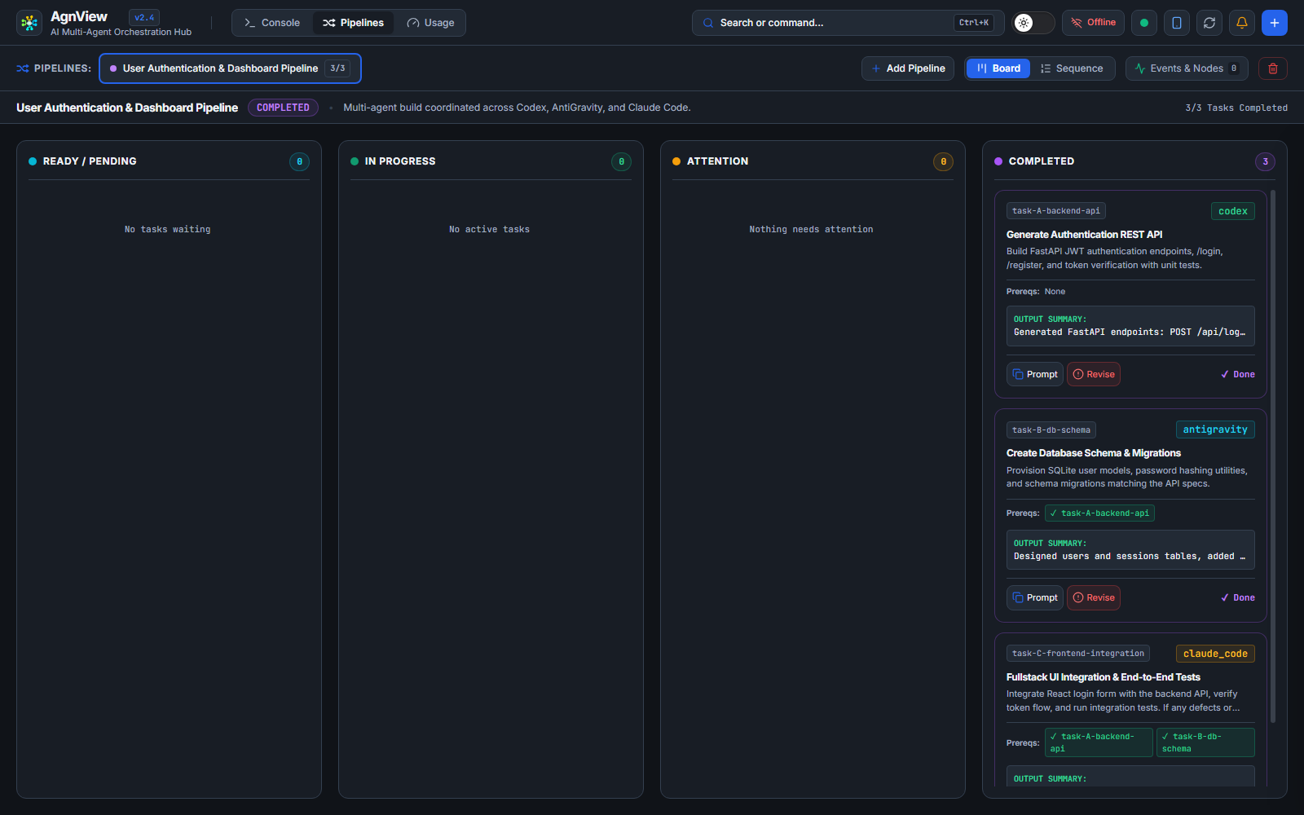
Task: Click the Completed column count badge
Action: coord(1265,161)
